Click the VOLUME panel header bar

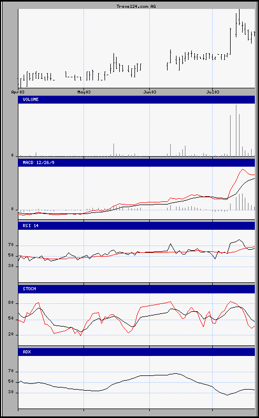click(x=137, y=99)
